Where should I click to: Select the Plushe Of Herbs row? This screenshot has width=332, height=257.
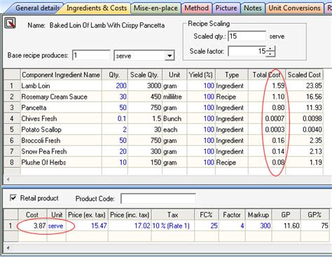(x=163, y=162)
